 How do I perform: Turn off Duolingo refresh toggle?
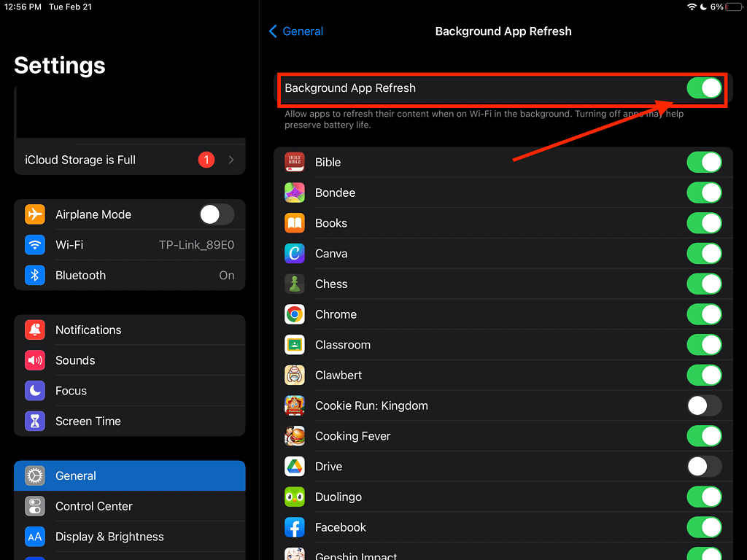point(704,497)
